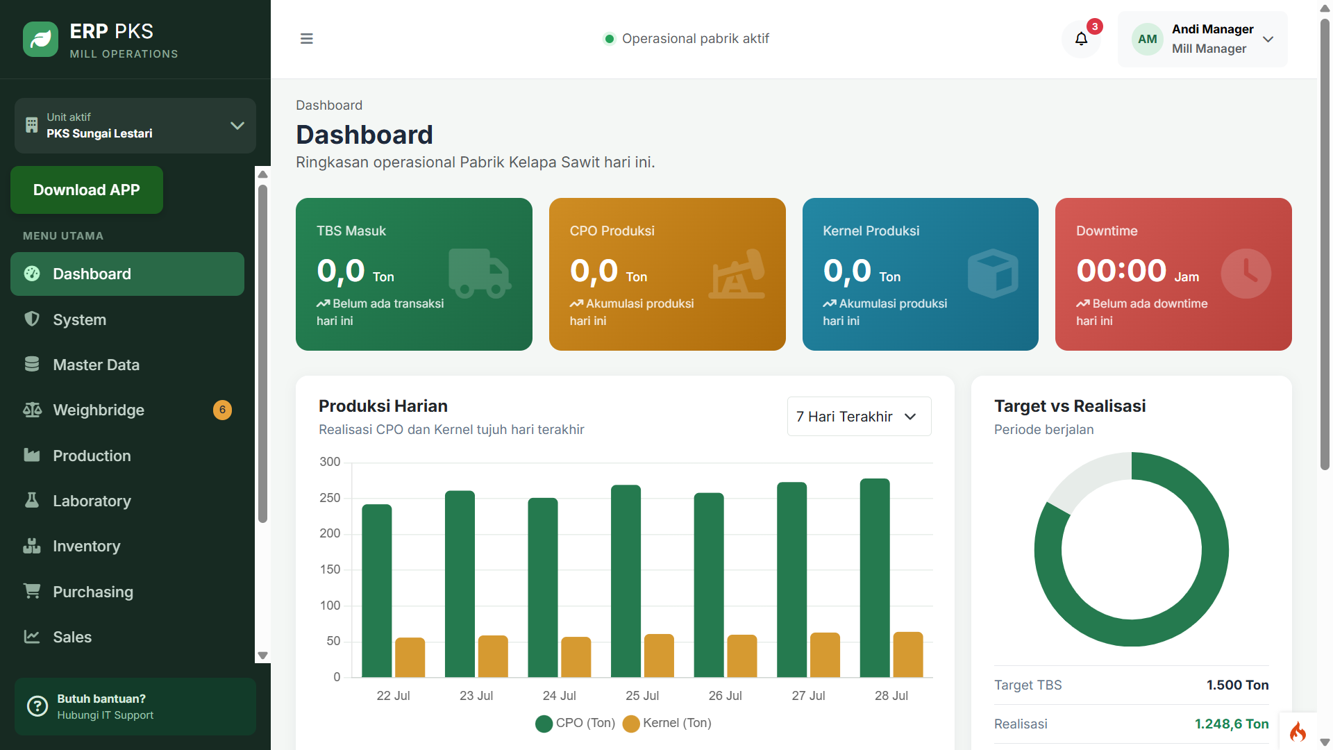Expand the Unit aktif PKS Sungai Lestari selector
The image size is (1333, 750).
coord(135,126)
